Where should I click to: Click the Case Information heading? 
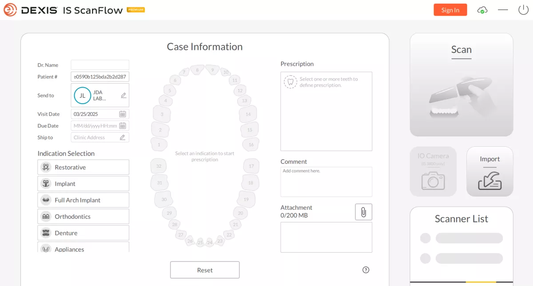point(205,47)
